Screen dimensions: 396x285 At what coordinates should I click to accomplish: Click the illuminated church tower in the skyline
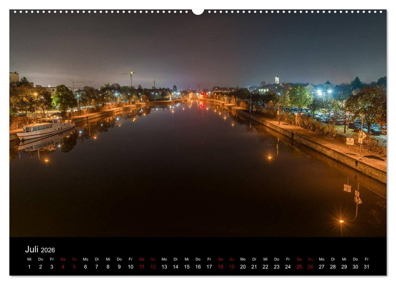pos(276,79)
